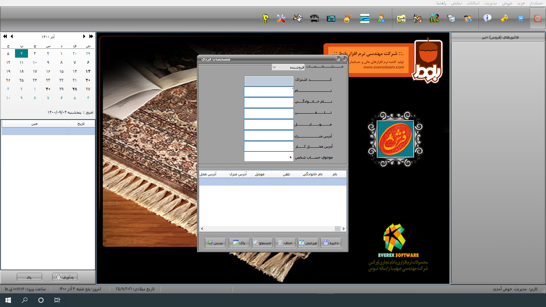
Task: Open the black telephone icon
Action: (x=315, y=18)
